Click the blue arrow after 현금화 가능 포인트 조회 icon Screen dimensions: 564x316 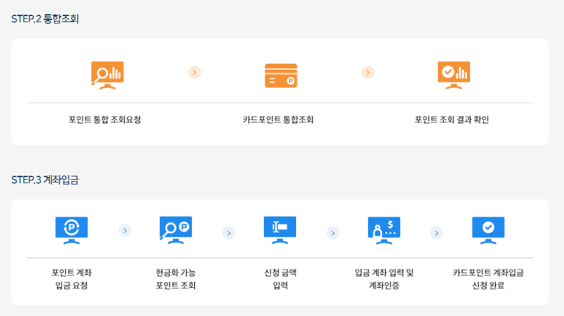[229, 233]
